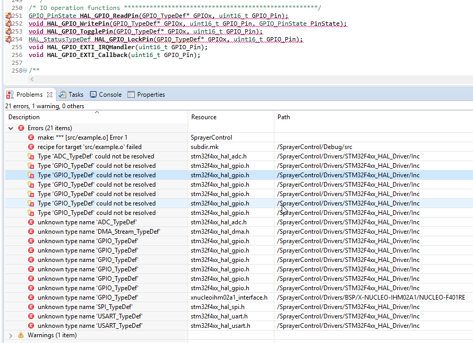Click the editor horizontal scrollbar left arrow
The height and width of the screenshot is (343, 473).
pos(32,79)
